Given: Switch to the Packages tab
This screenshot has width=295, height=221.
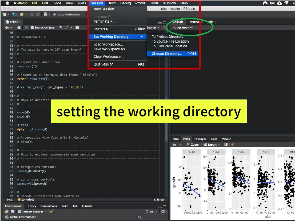Looking at the screenshot, I should tap(200, 139).
